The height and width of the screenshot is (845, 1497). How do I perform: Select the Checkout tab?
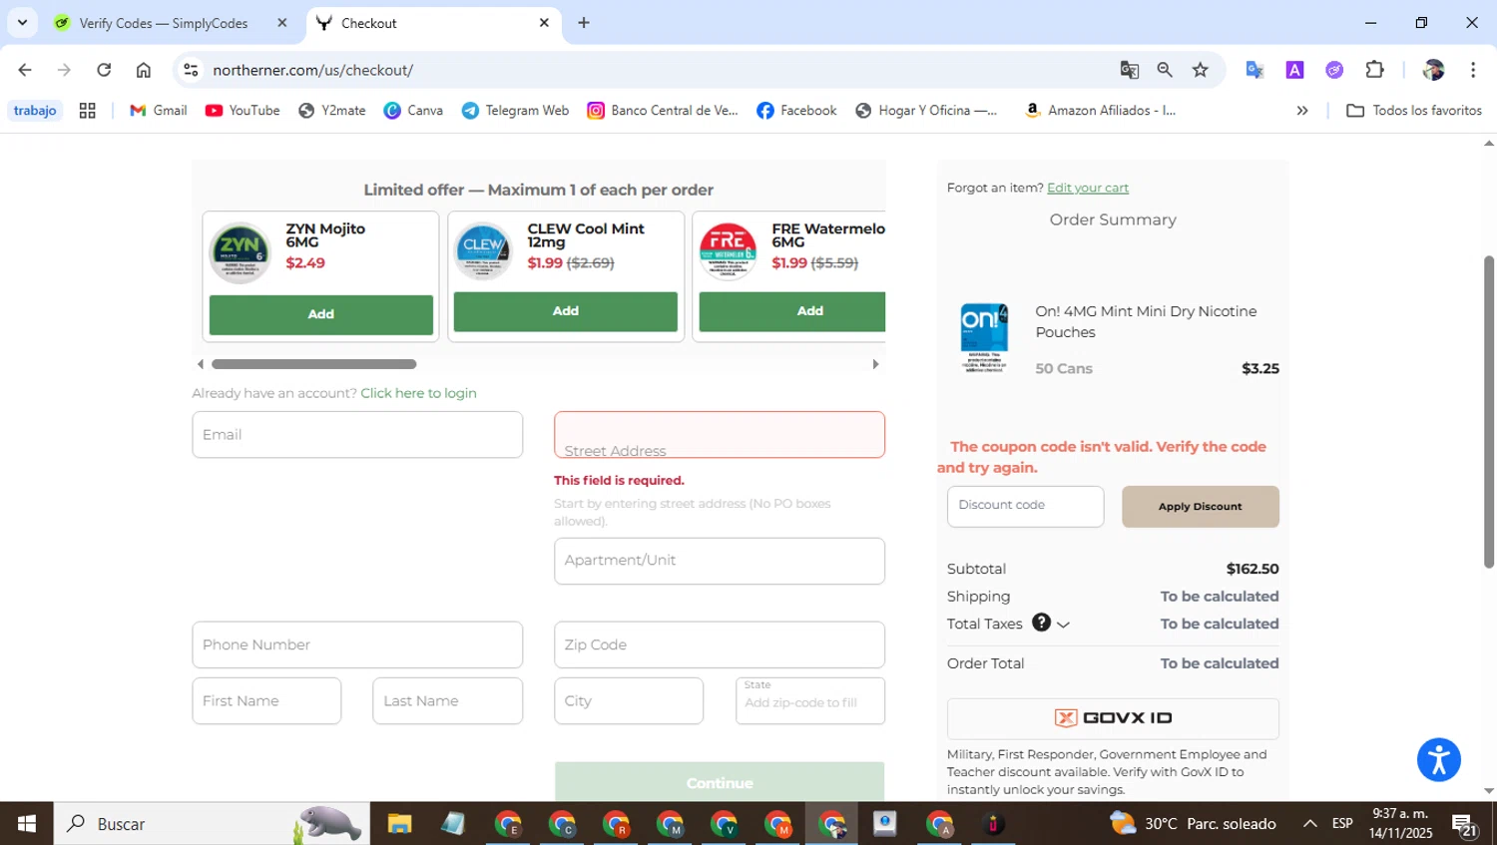tap(434, 23)
